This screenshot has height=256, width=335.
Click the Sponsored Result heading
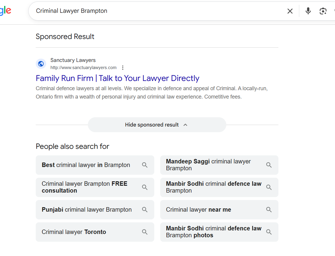[65, 37]
